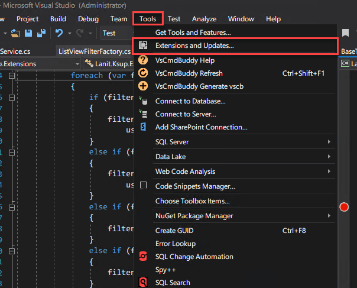The image size is (357, 288).
Task: Click the red breakpoint marker
Action: tap(344, 207)
